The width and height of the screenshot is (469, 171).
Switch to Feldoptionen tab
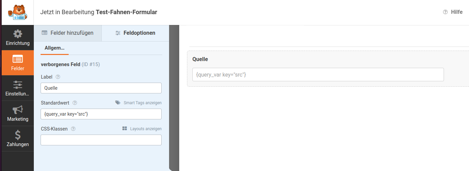point(135,33)
